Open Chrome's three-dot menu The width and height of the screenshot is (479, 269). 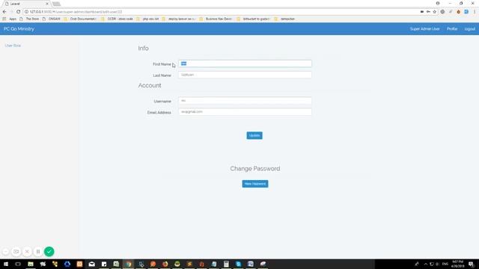tap(475, 12)
